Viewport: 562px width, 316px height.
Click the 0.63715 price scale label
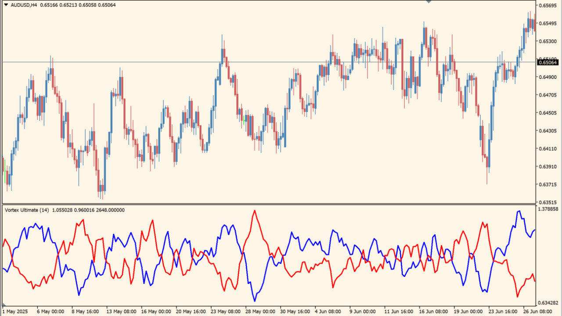[549, 185]
